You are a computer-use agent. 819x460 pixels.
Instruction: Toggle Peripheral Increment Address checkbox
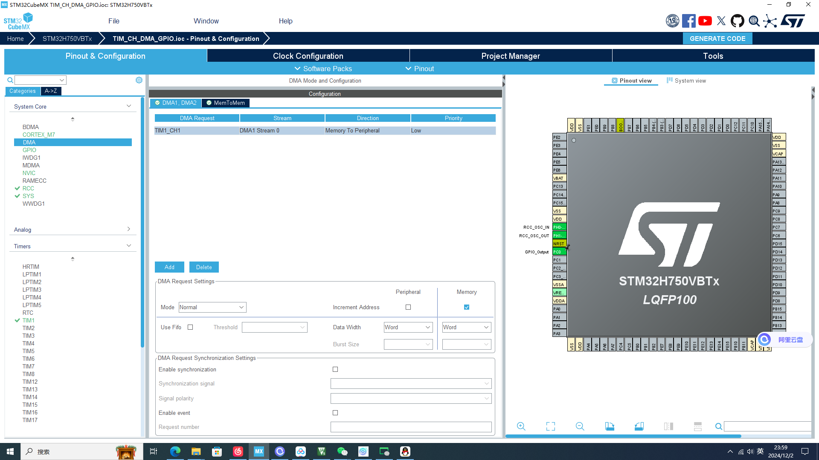408,307
